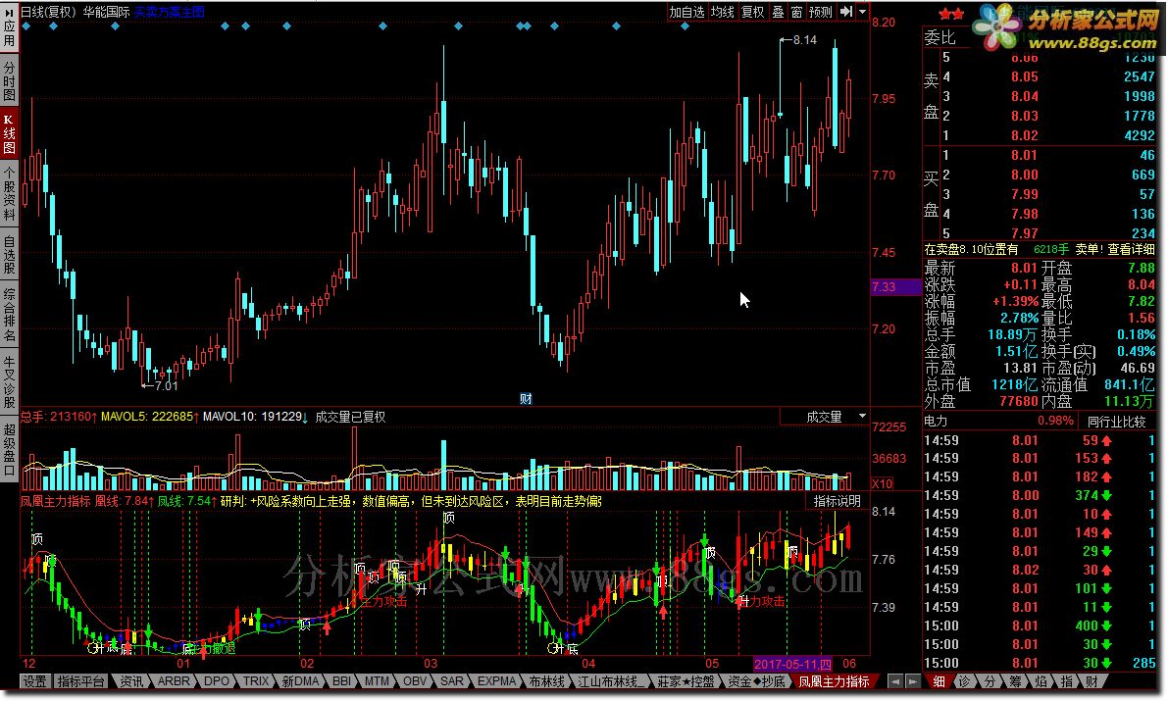Select the BBI indicator tab
The width and height of the screenshot is (1168, 701).
click(341, 680)
